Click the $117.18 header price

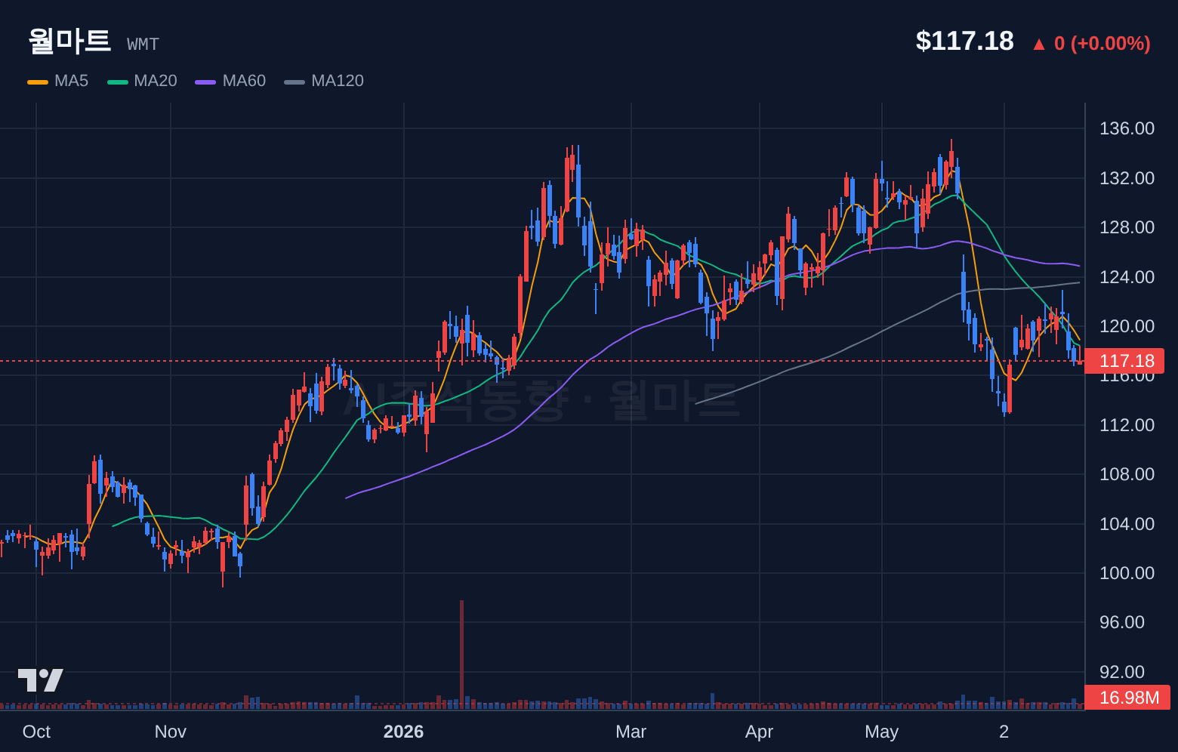coord(964,41)
